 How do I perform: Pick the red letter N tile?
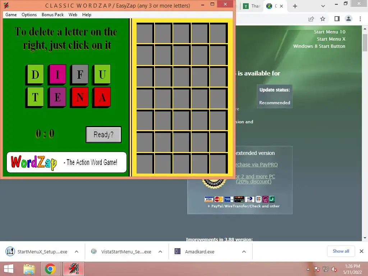pos(80,97)
